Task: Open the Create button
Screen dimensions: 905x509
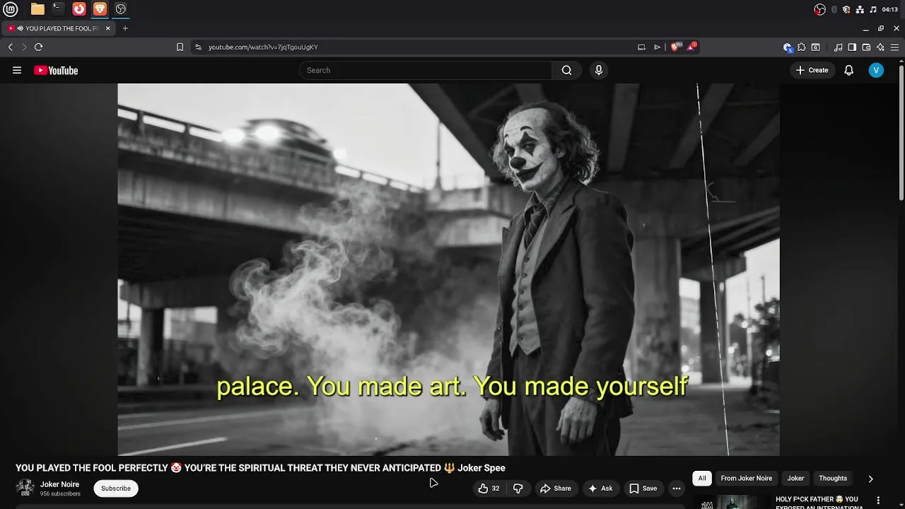Action: tap(812, 70)
